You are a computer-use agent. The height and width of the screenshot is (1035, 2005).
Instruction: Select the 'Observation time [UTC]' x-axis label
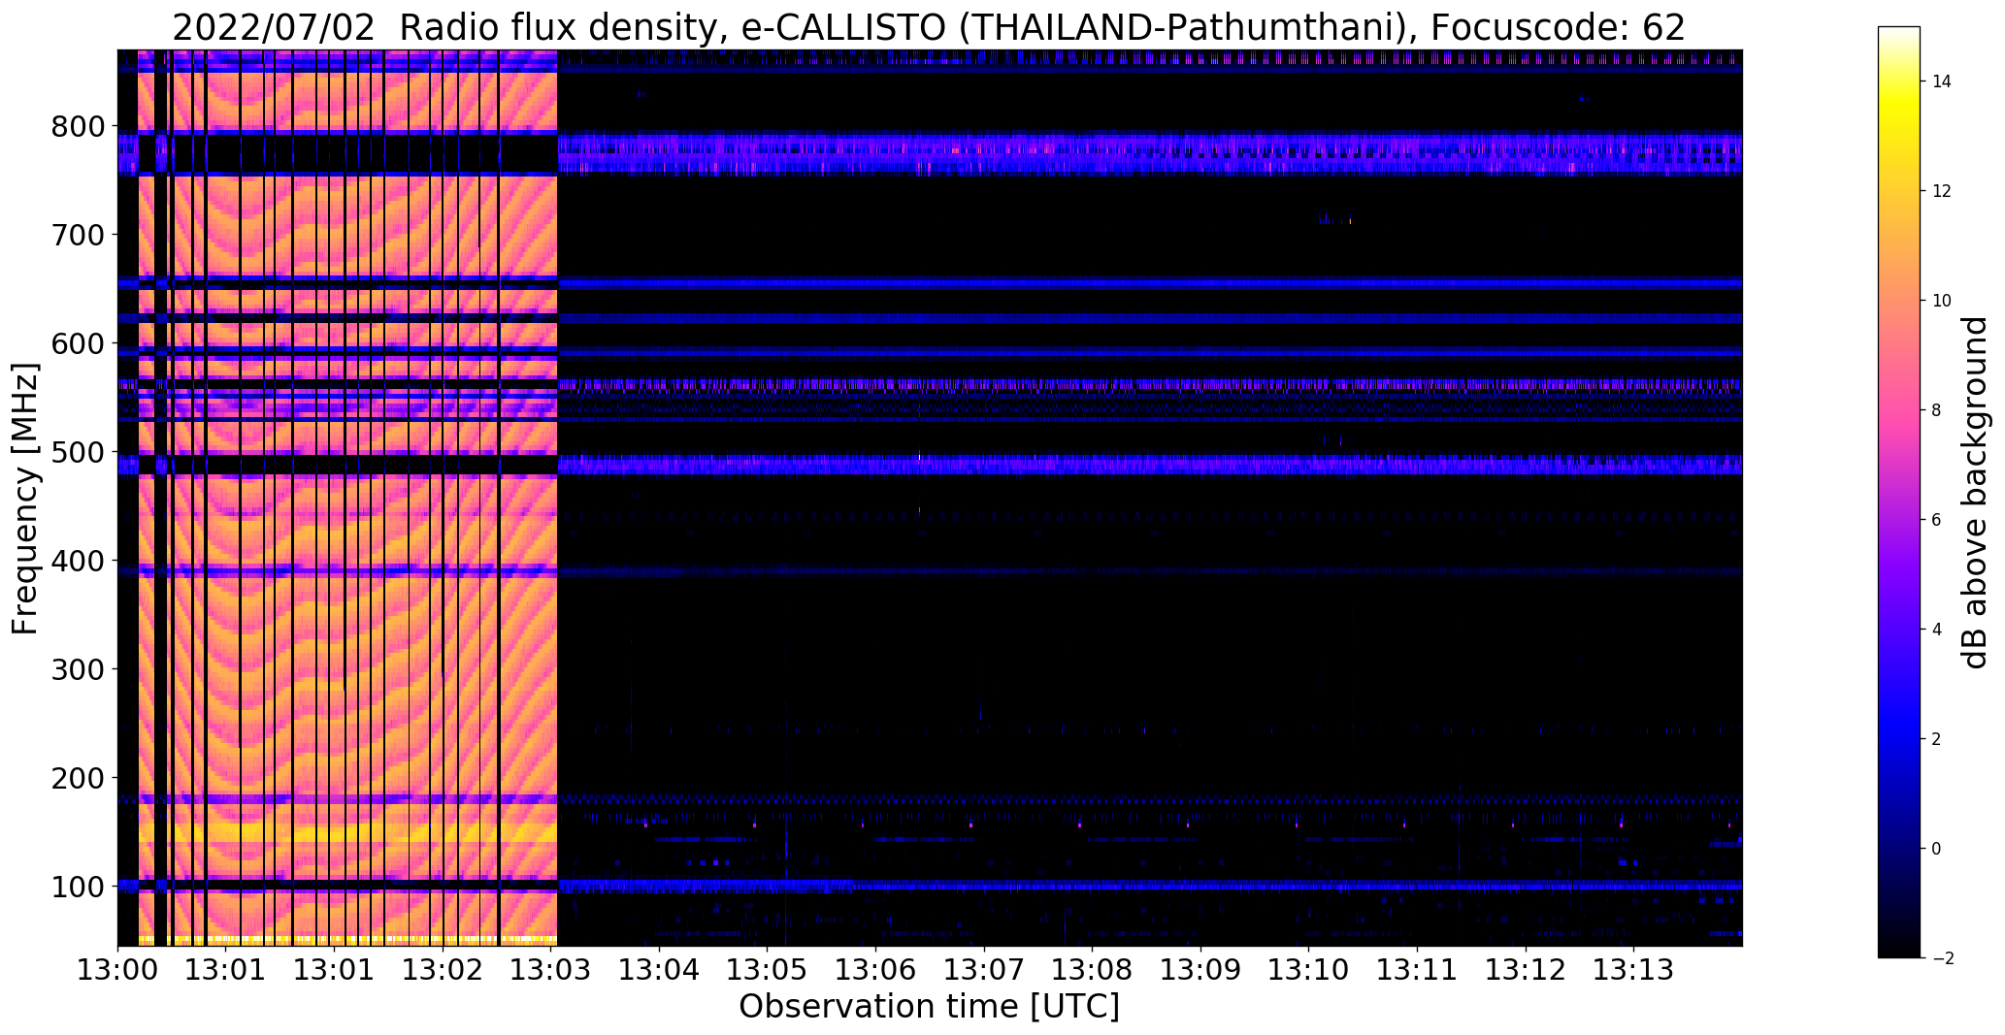(929, 1007)
